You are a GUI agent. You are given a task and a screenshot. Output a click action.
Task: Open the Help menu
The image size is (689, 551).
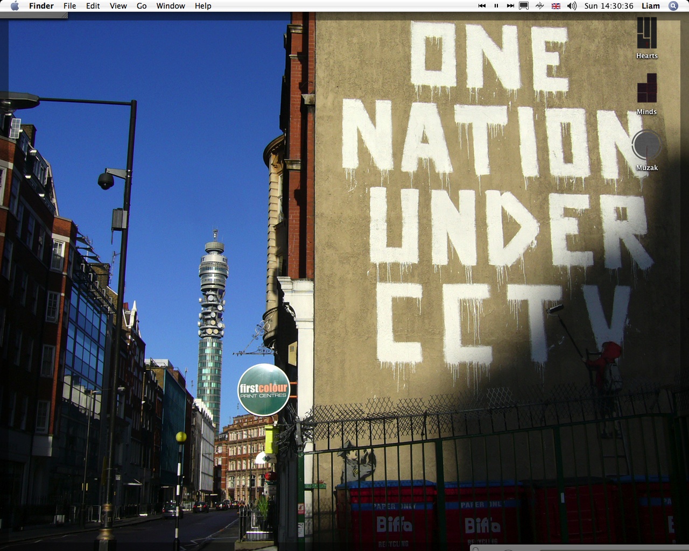coord(203,6)
